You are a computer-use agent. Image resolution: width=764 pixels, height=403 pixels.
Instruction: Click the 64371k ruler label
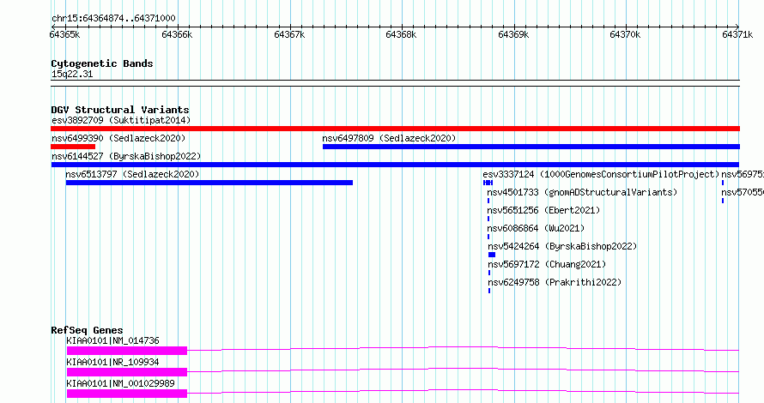pyautogui.click(x=737, y=34)
